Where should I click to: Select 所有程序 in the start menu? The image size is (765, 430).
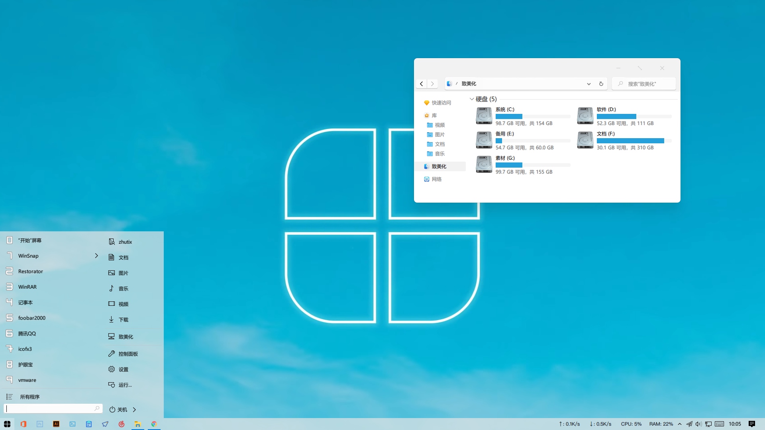pyautogui.click(x=29, y=397)
